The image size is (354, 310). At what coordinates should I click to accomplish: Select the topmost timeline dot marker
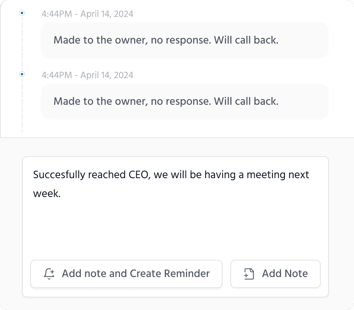(x=22, y=13)
